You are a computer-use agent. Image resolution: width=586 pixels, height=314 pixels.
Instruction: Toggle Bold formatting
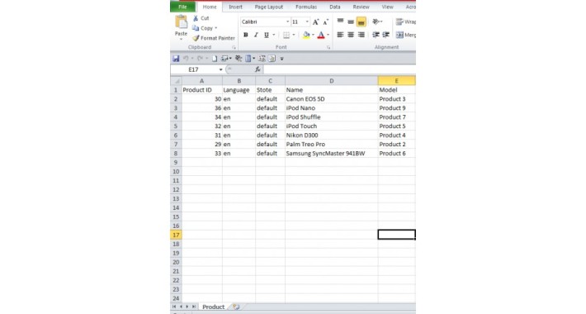(x=245, y=35)
